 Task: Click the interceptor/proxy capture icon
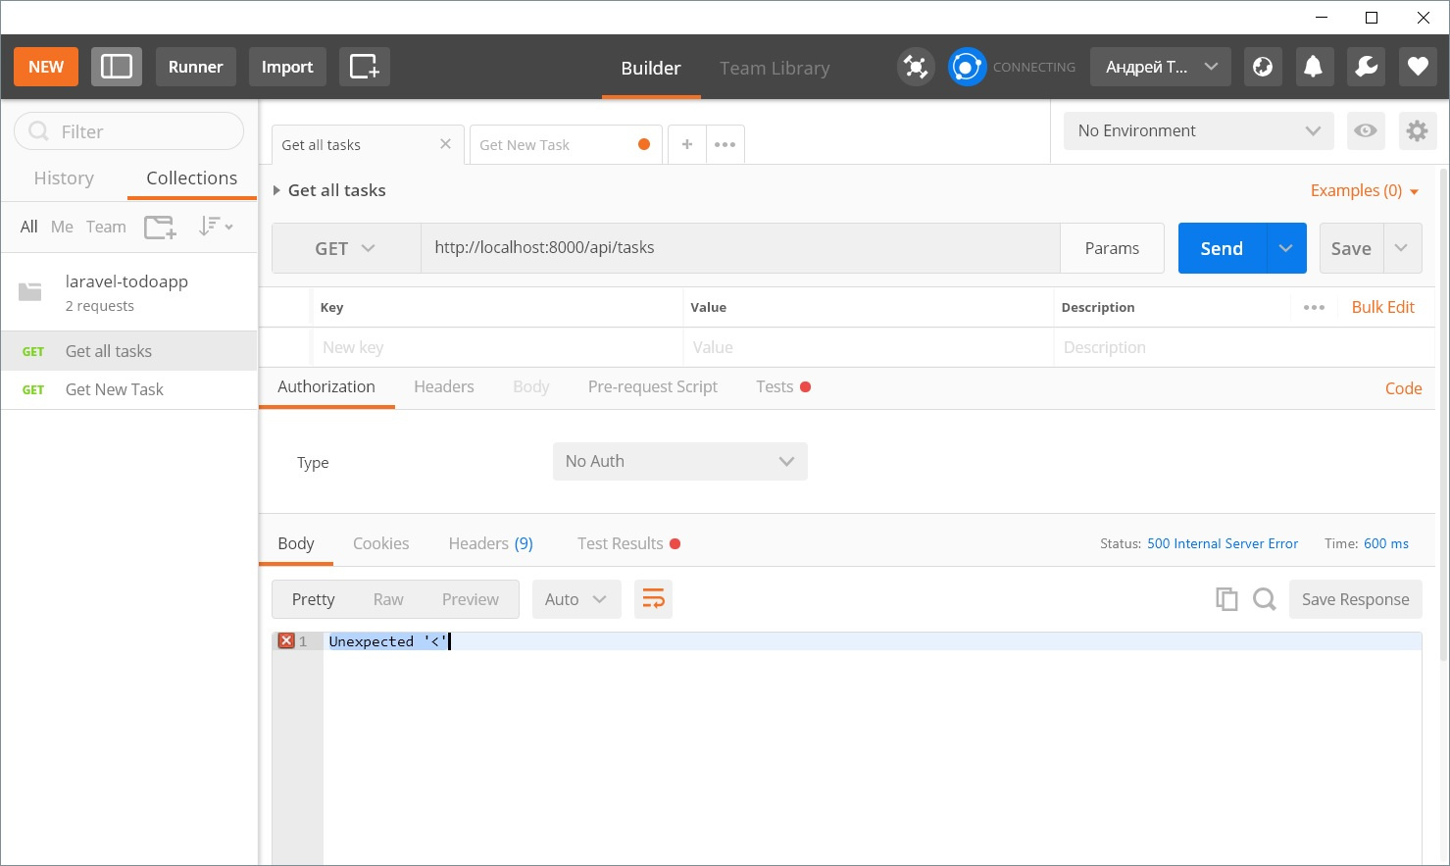[x=916, y=67]
